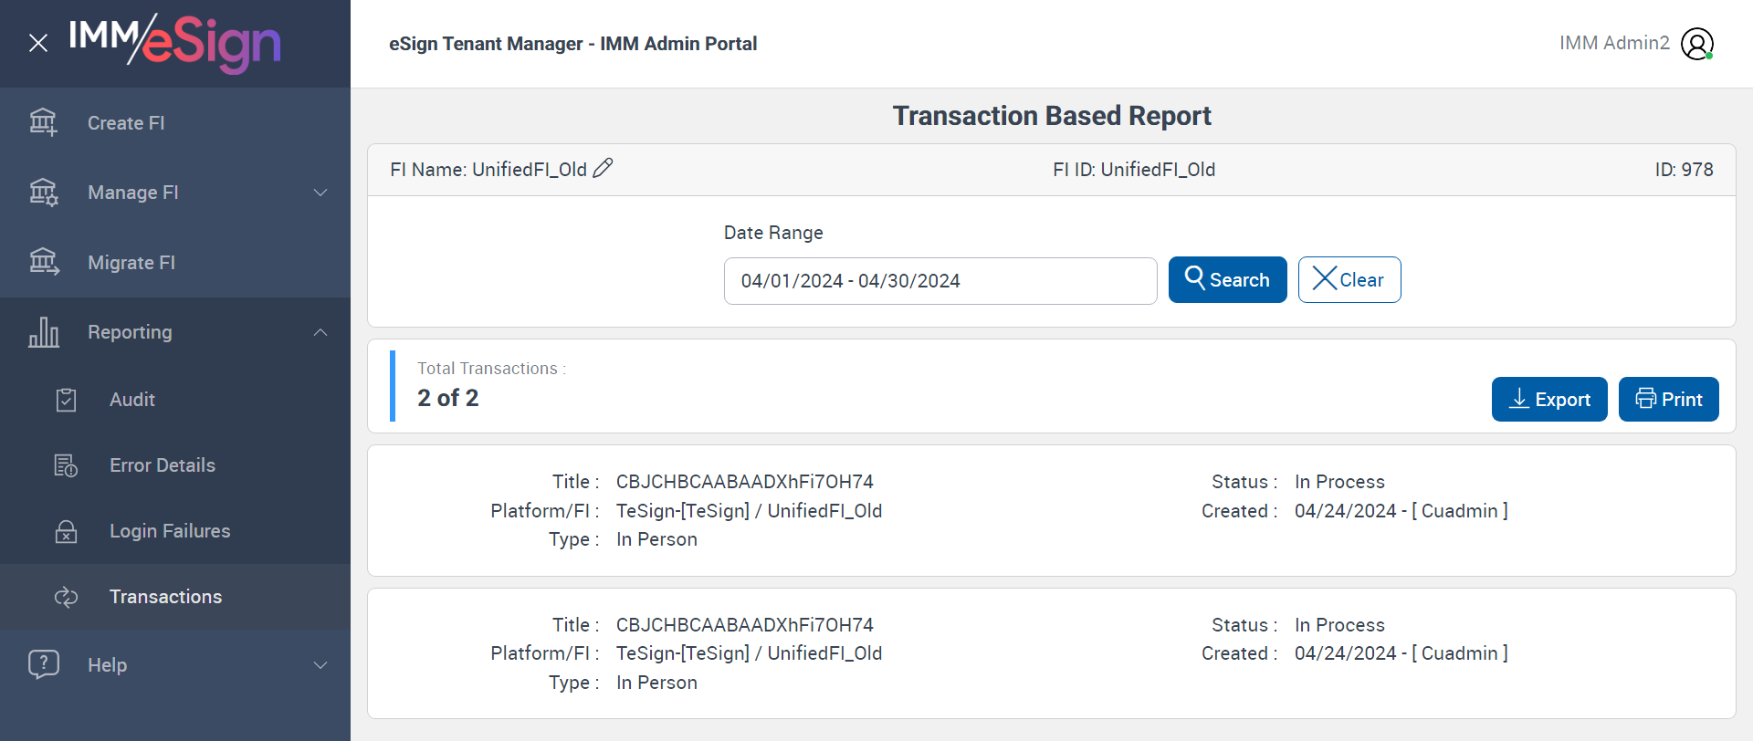Click the FI ID UnifiedFI_Old text
This screenshot has height=741, width=1753.
tap(1134, 170)
